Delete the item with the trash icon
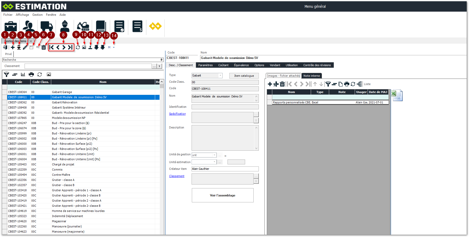This screenshot has height=237, width=469. point(44,47)
